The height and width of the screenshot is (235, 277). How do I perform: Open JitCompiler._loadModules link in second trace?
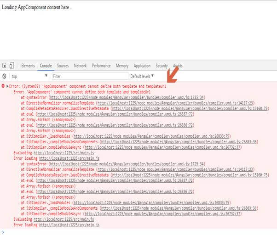pyautogui.click(x=151, y=203)
